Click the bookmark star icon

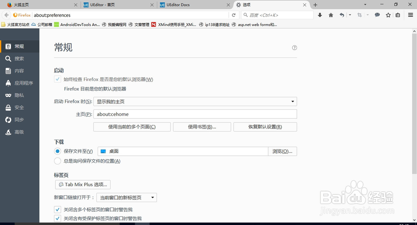(x=388, y=15)
